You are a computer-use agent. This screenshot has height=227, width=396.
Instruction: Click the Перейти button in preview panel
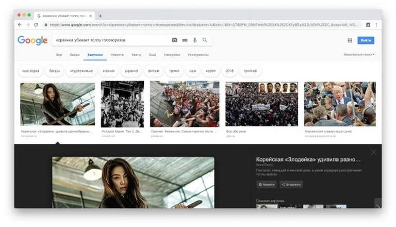coord(267,185)
